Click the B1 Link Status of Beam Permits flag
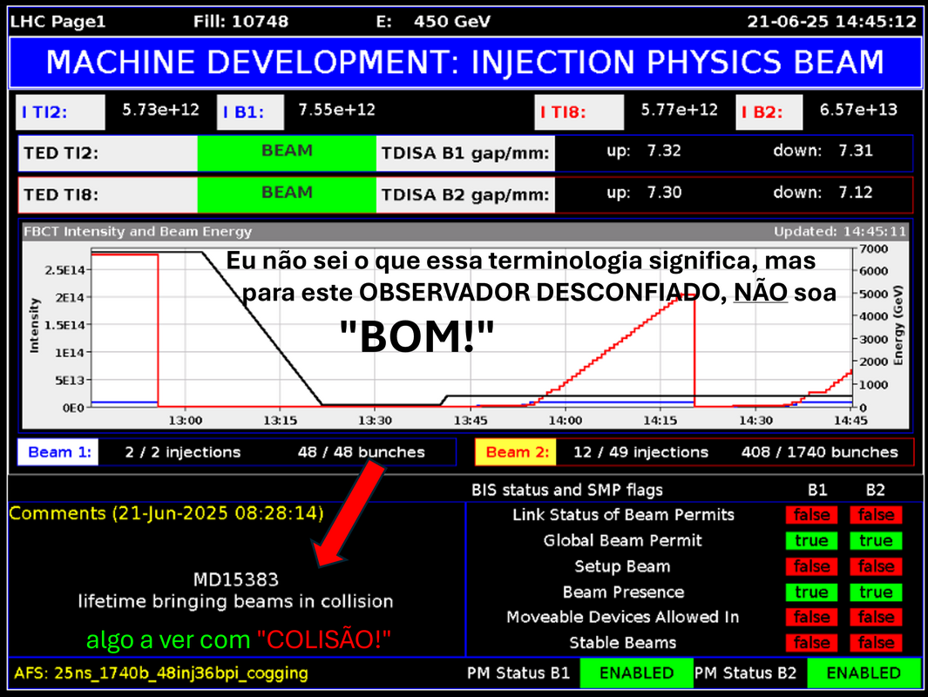 811,515
